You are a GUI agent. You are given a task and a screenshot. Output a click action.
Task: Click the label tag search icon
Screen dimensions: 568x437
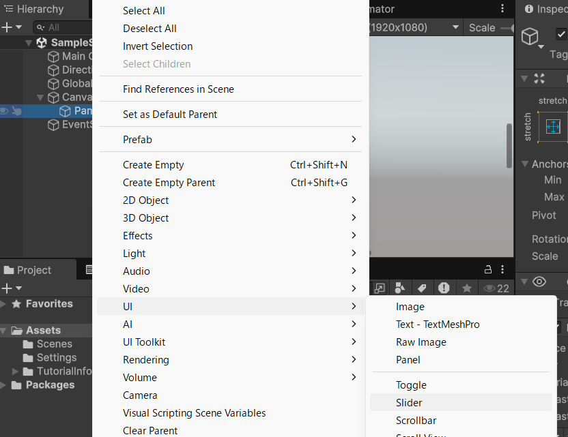pyautogui.click(x=422, y=288)
